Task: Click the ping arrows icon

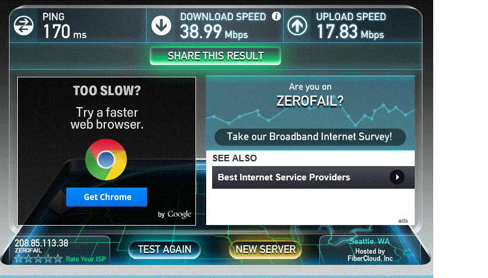Action: click(x=24, y=26)
